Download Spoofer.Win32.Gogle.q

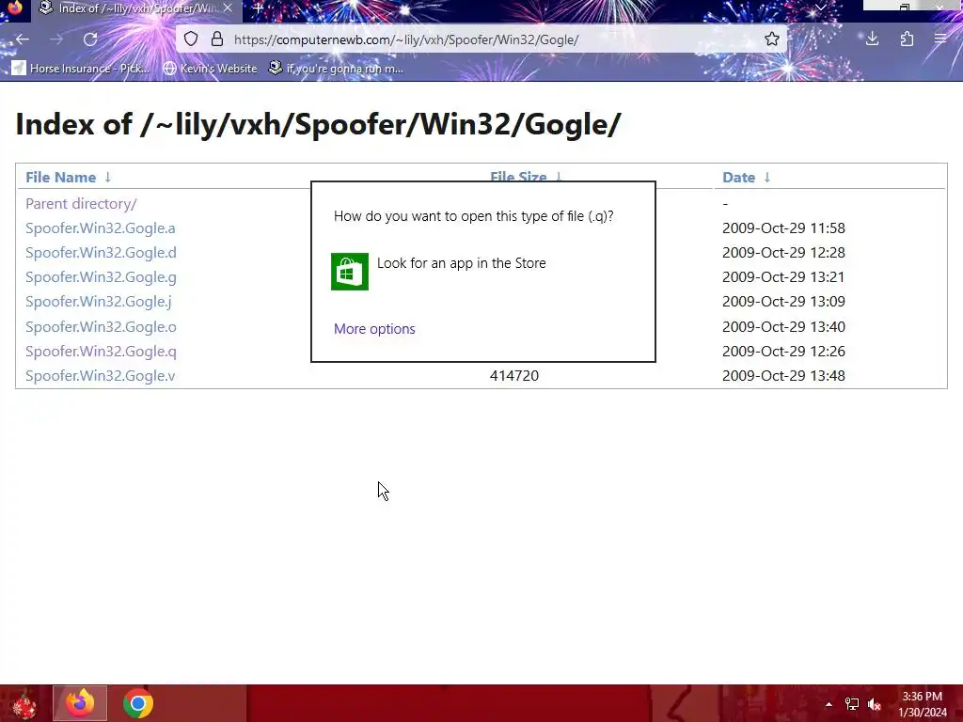tap(101, 352)
